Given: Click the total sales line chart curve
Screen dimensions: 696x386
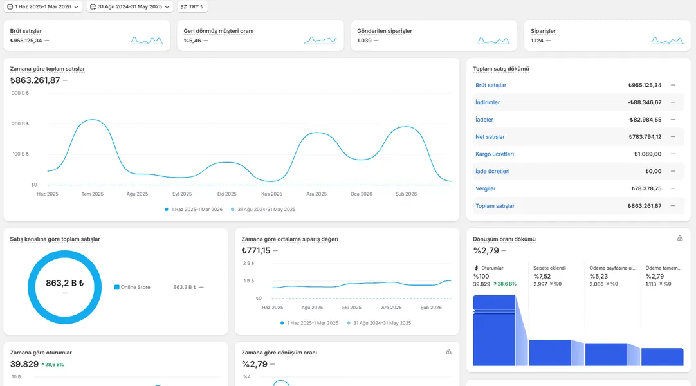Looking at the screenshot, I should point(249,151).
